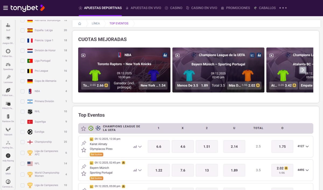Open Liga de Campeones AFC league
This screenshot has height=190, width=323.
(x=46, y=153)
